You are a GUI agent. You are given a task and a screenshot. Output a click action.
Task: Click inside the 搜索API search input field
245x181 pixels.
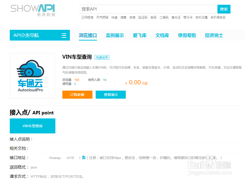tap(148, 9)
